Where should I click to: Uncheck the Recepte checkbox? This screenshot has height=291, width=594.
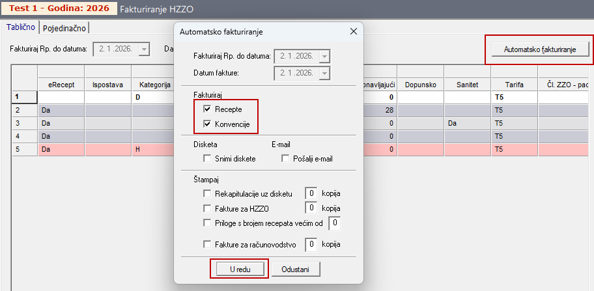click(x=207, y=109)
